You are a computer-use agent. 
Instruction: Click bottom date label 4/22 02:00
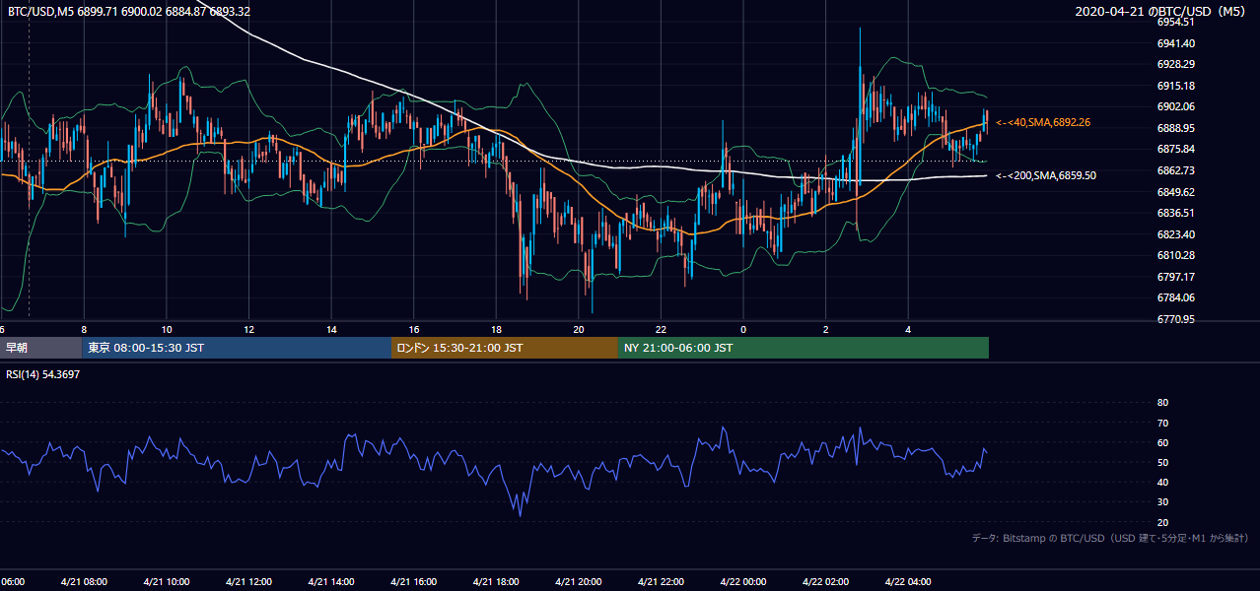(825, 581)
